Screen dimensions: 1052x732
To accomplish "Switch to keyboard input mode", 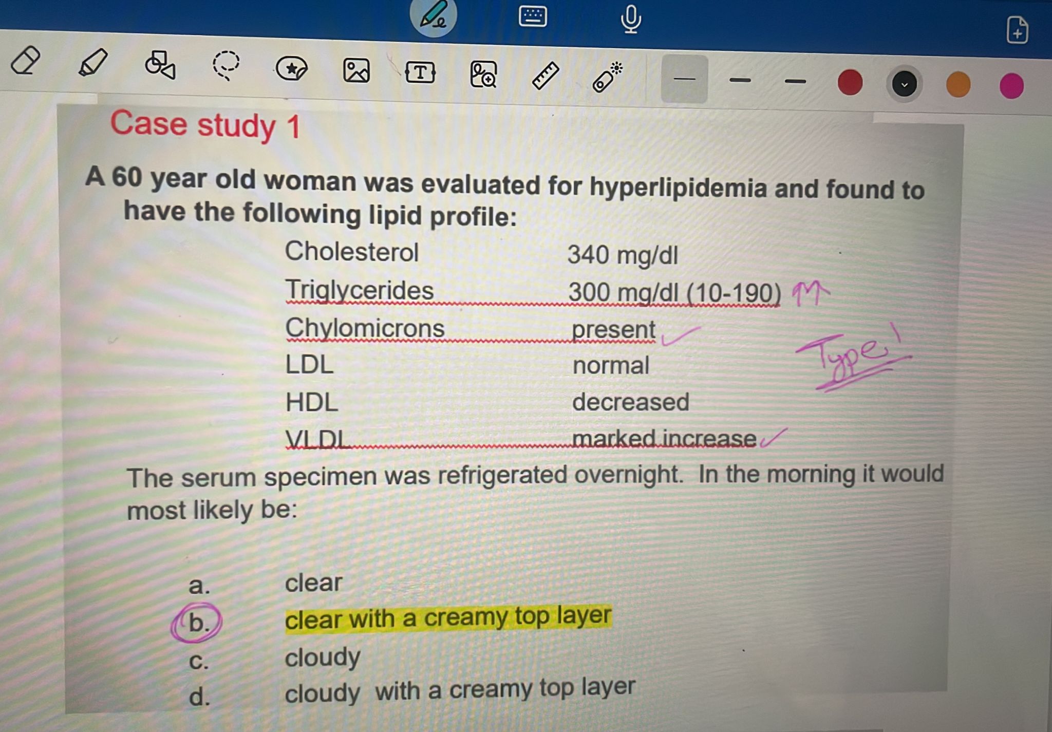I will [533, 16].
